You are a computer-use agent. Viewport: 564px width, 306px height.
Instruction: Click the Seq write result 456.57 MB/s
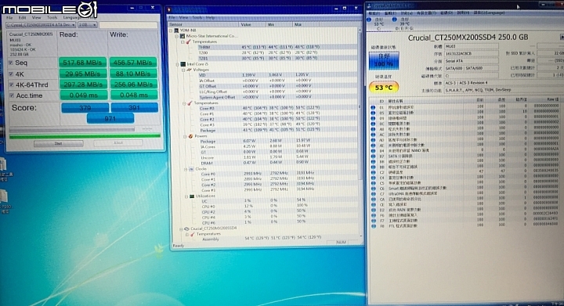pyautogui.click(x=133, y=63)
